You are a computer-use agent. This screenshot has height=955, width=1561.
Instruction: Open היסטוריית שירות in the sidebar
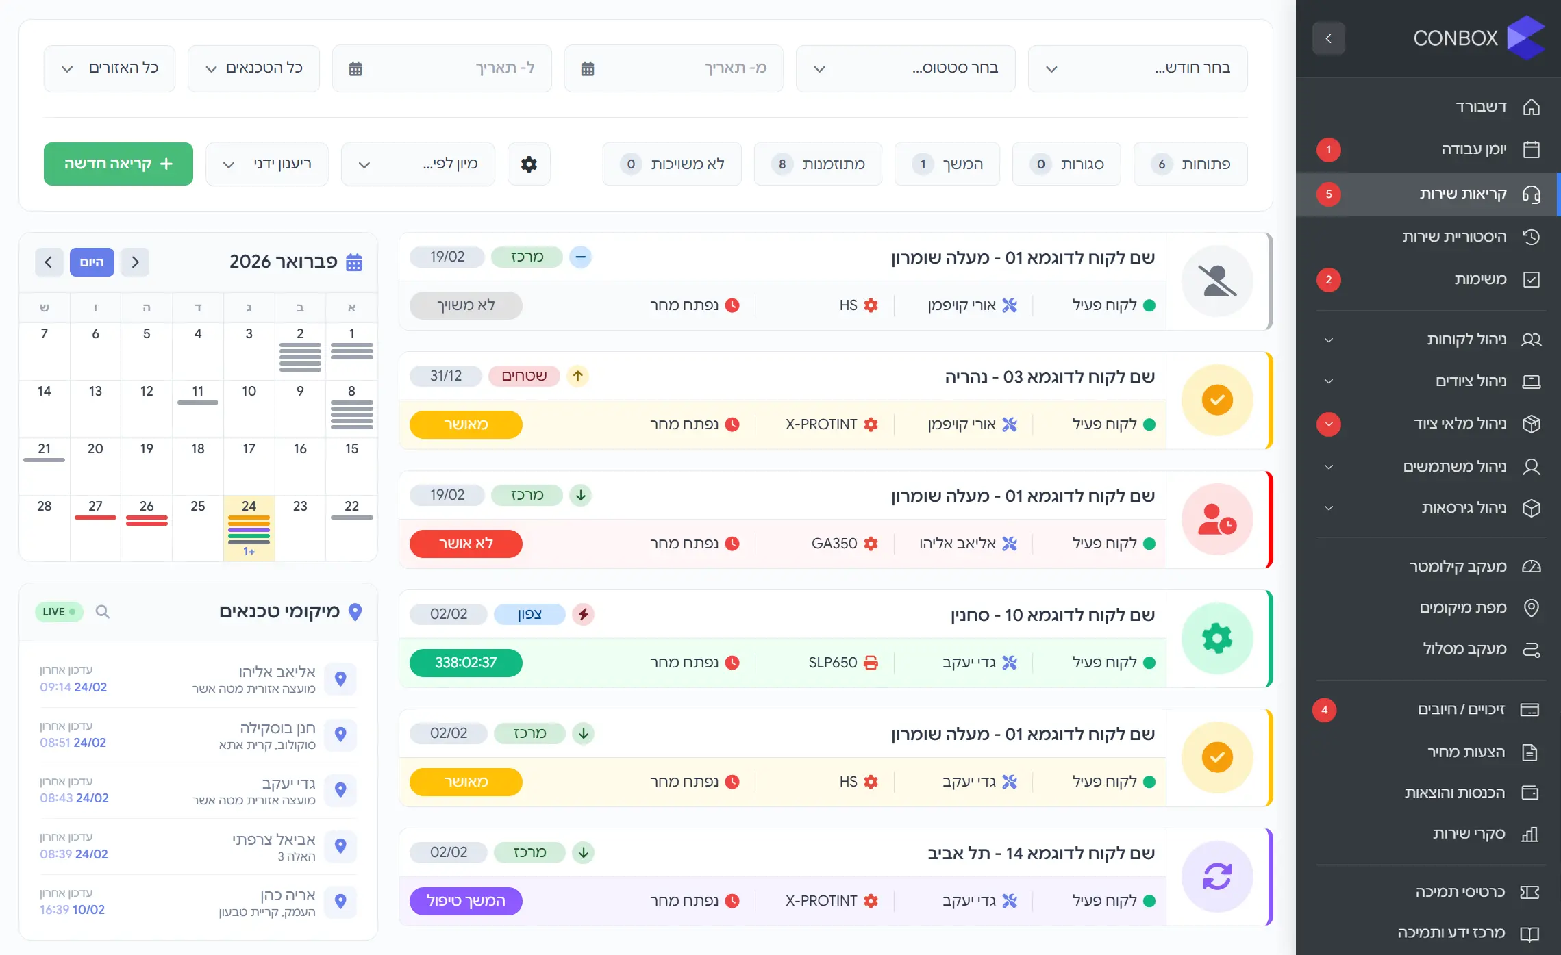1453,237
